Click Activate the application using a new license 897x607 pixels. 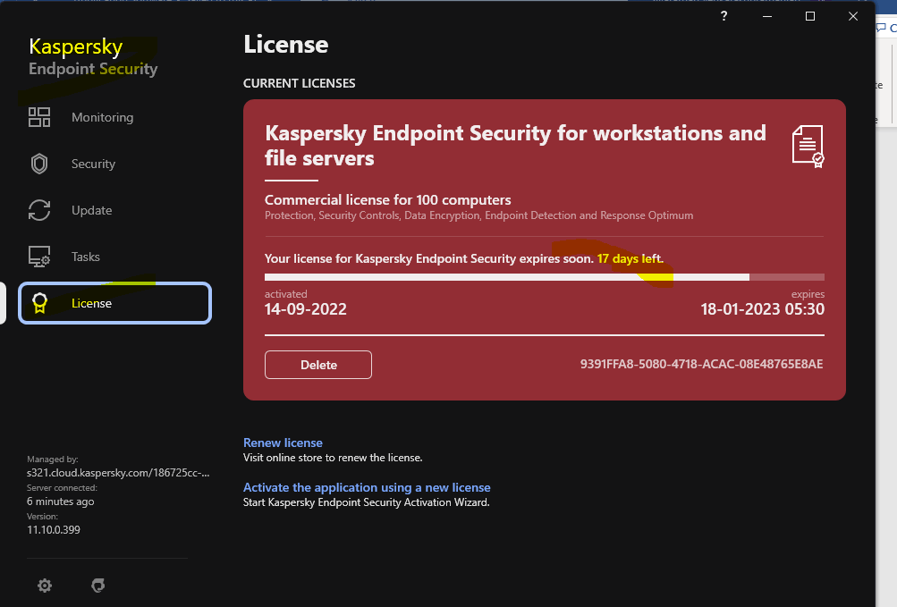(x=367, y=487)
